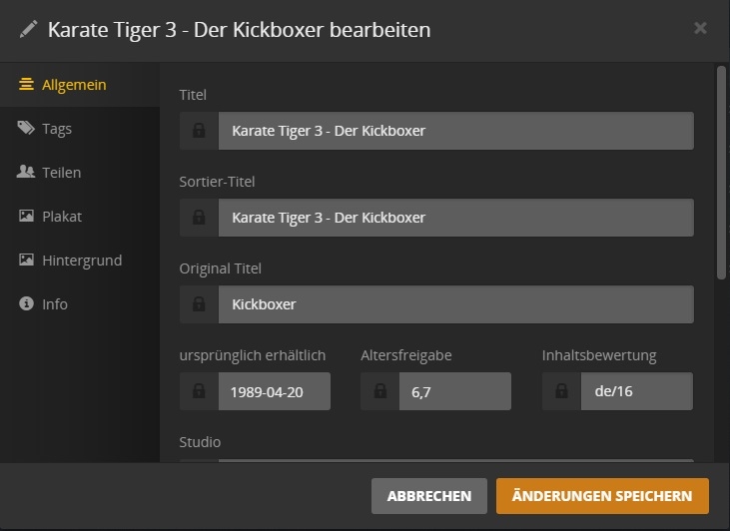Click the Abbrechen button
Screen dimensions: 730x531
(429, 496)
